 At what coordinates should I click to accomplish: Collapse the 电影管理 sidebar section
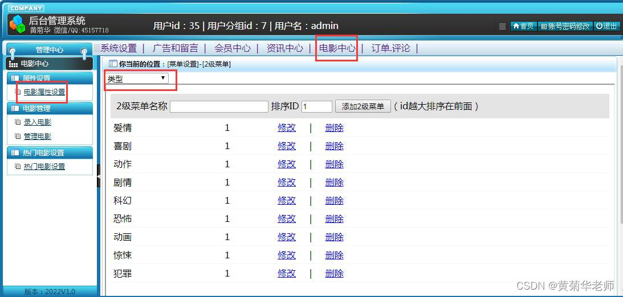coord(50,108)
